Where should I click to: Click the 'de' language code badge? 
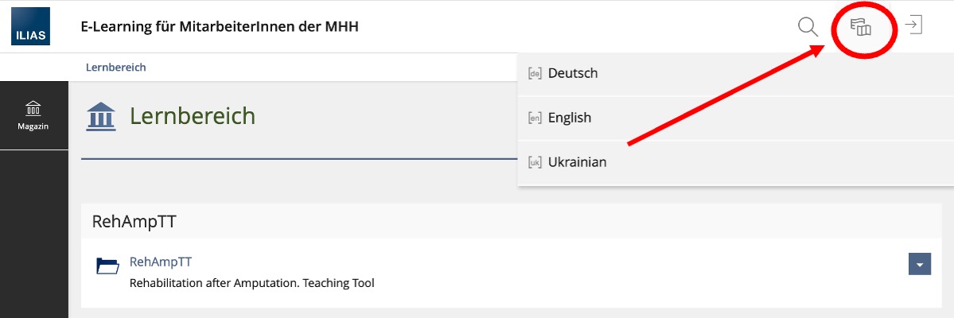pyautogui.click(x=534, y=73)
